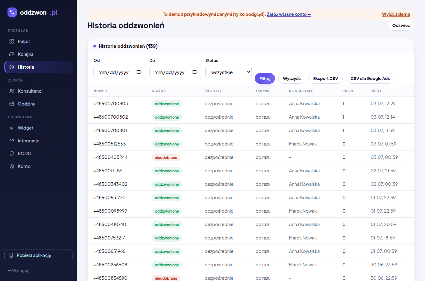Click the Widget code icon

pyautogui.click(x=12, y=128)
